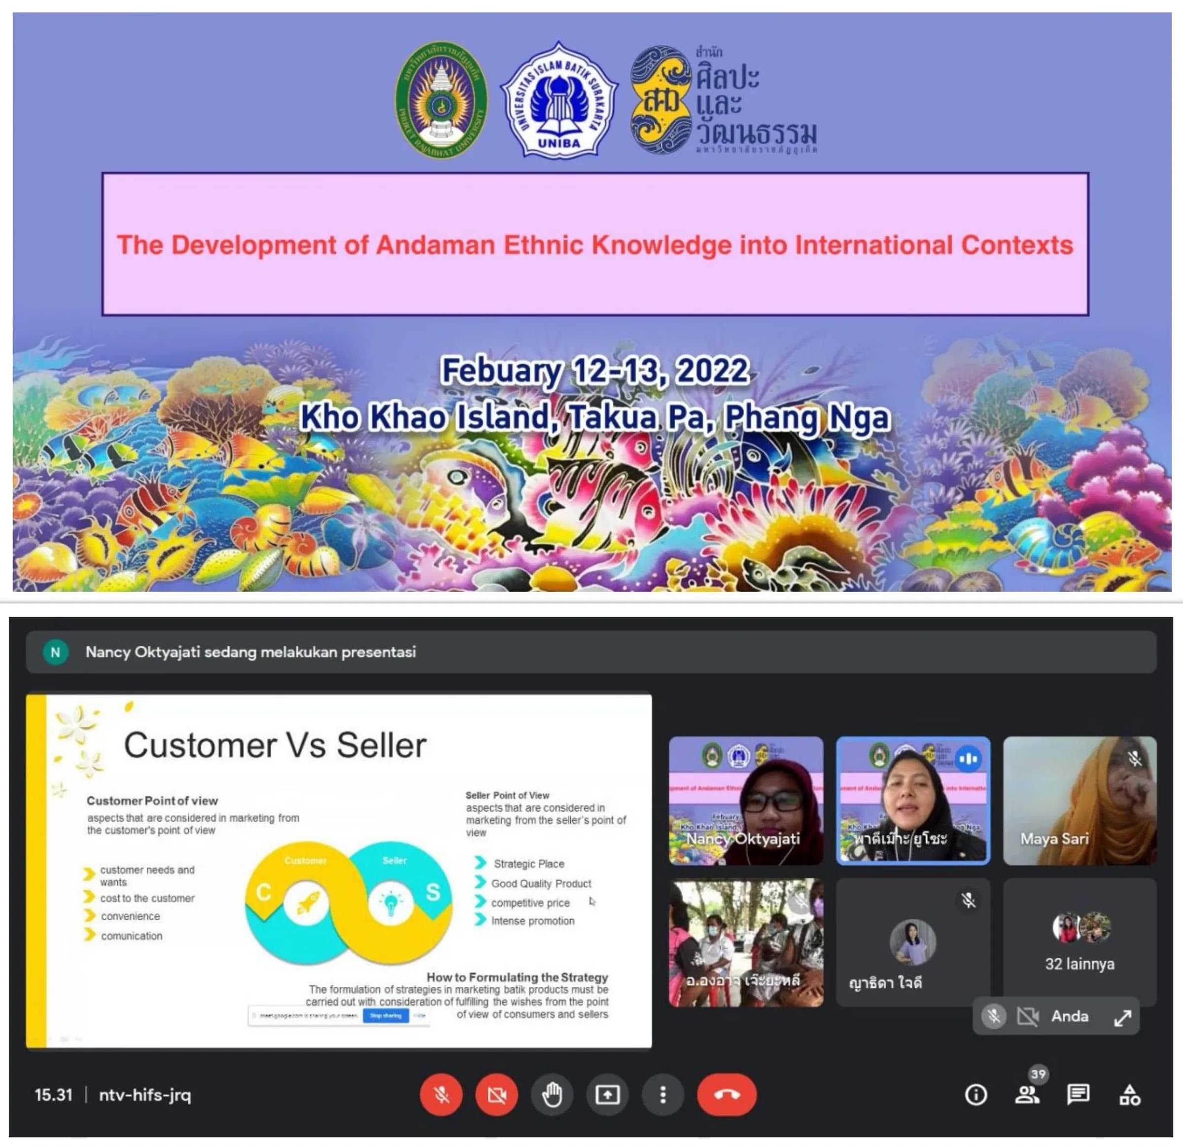
Task: Click Kho Khao Island, Takua Pa, Phang Nga text
Action: tap(594, 417)
